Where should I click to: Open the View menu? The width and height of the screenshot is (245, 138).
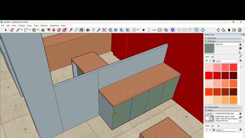(x=14, y=26)
